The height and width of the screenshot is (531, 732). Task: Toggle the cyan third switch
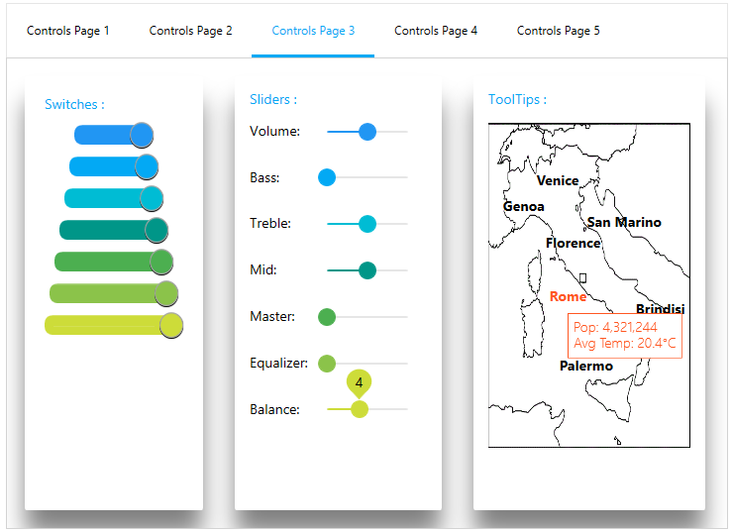(114, 198)
